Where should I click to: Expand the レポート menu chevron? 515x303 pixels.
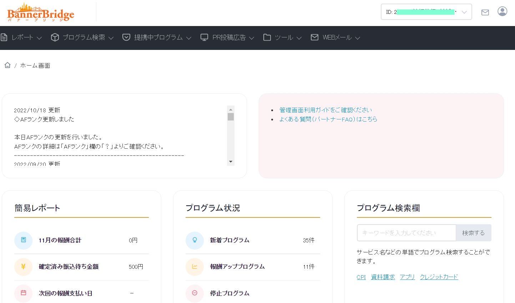click(39, 38)
